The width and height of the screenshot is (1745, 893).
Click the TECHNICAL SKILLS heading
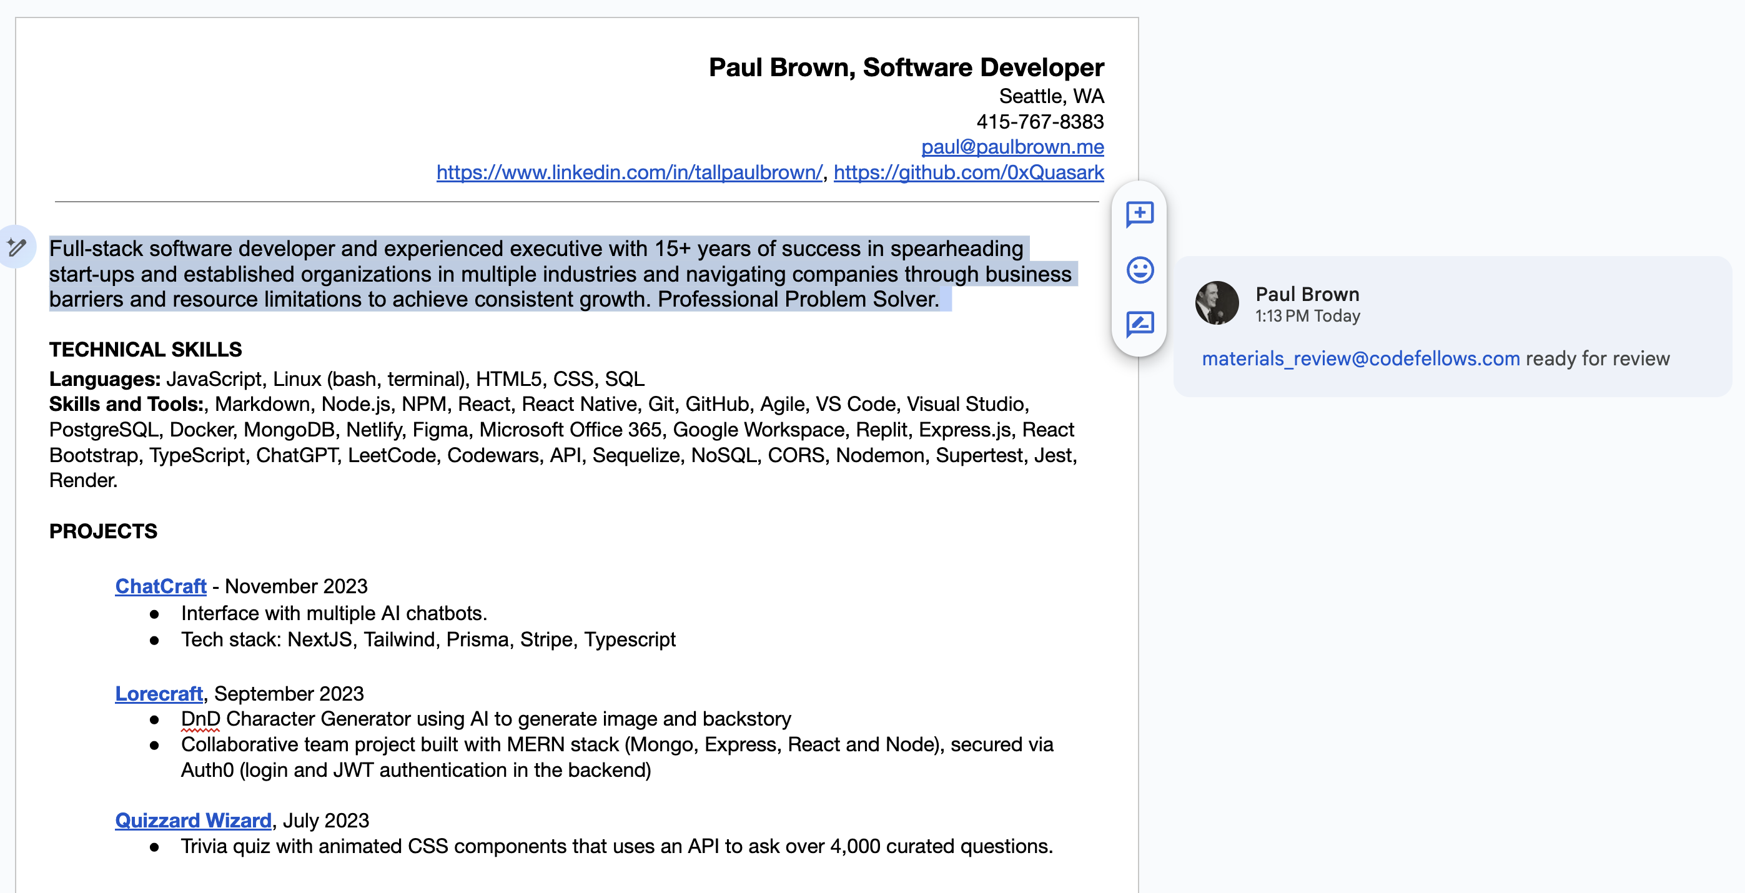pyautogui.click(x=146, y=350)
